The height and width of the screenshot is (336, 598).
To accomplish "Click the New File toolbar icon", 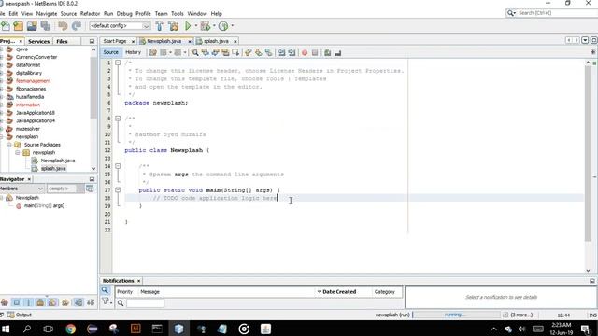I will (x=6, y=26).
